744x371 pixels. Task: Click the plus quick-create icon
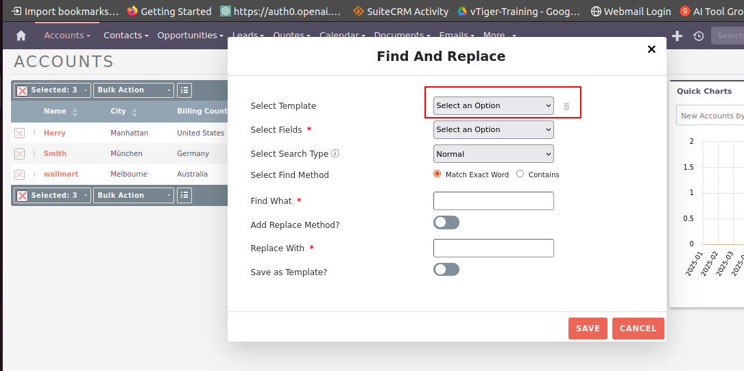677,36
